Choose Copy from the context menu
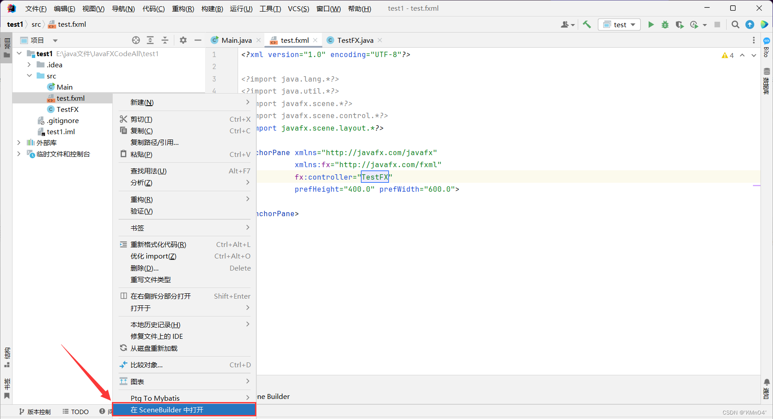This screenshot has width=773, height=419. point(185,131)
